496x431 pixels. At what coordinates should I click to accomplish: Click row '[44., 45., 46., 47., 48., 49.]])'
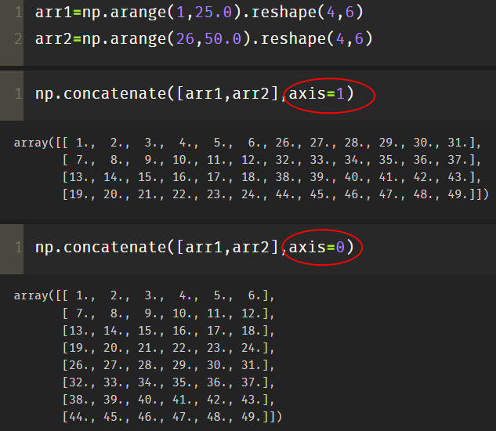(x=172, y=417)
